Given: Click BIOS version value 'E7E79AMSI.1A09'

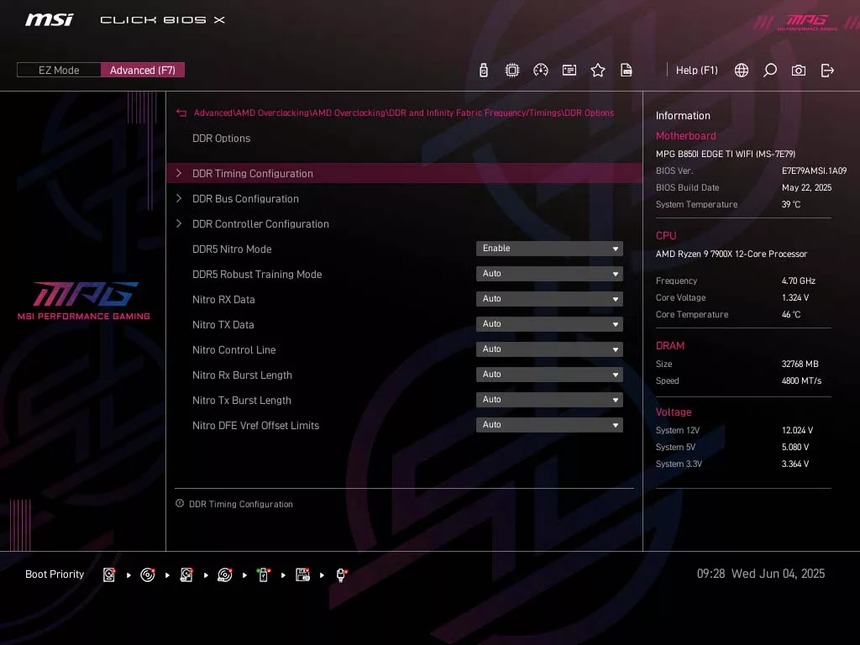Looking at the screenshot, I should (815, 170).
